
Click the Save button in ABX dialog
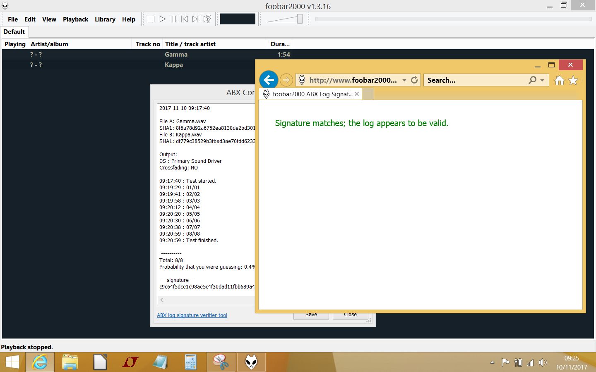(311, 315)
